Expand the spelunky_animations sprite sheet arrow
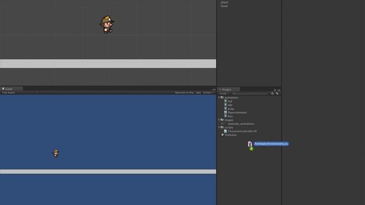365x205 pixels. click(222, 124)
